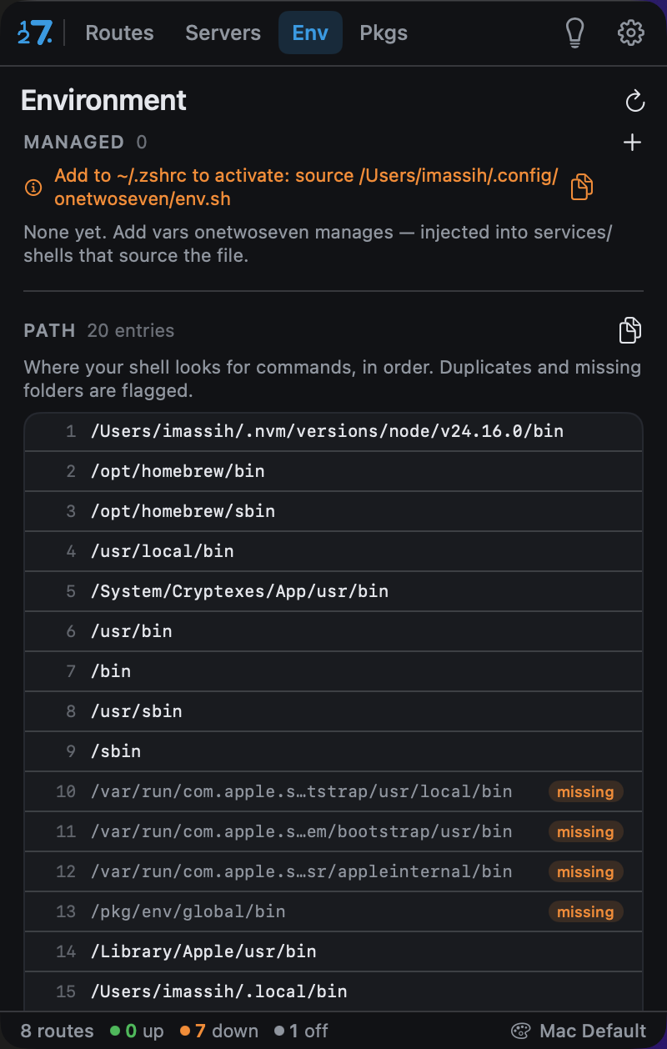Add a managed variable with plus icon
Viewport: 667px width, 1049px height.
pos(633,143)
